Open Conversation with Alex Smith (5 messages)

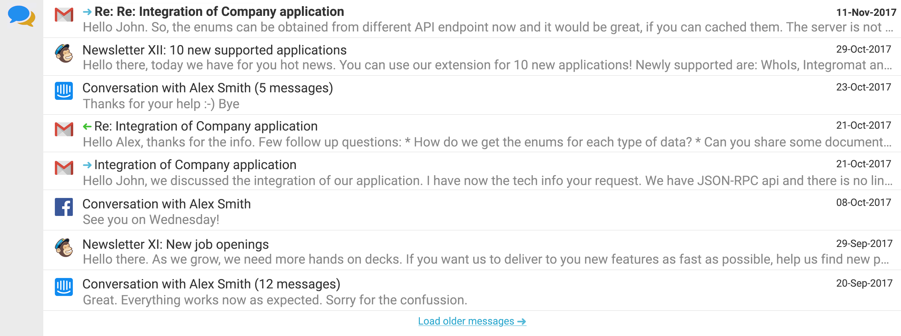pos(208,88)
